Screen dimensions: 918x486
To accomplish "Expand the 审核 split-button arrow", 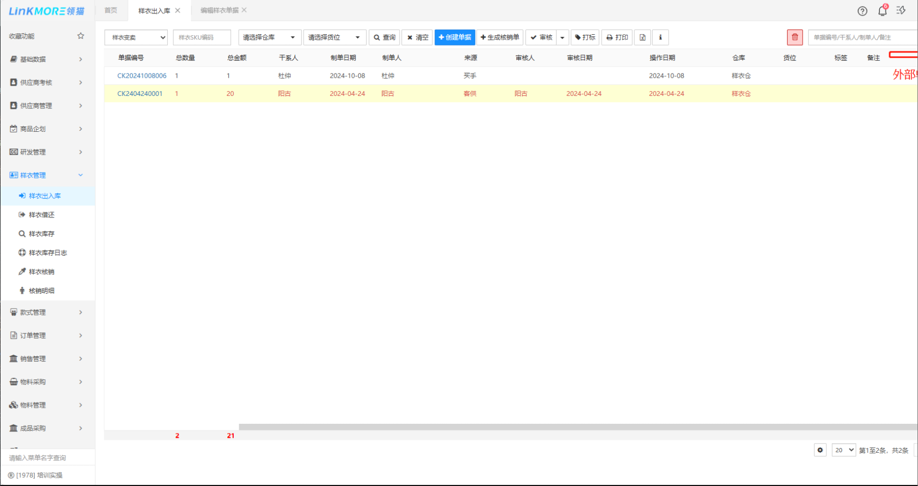I will click(562, 38).
